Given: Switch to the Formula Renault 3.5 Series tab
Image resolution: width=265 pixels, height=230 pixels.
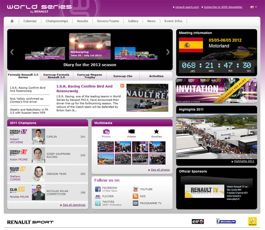Looking at the screenshot, I should pyautogui.click(x=23, y=76).
